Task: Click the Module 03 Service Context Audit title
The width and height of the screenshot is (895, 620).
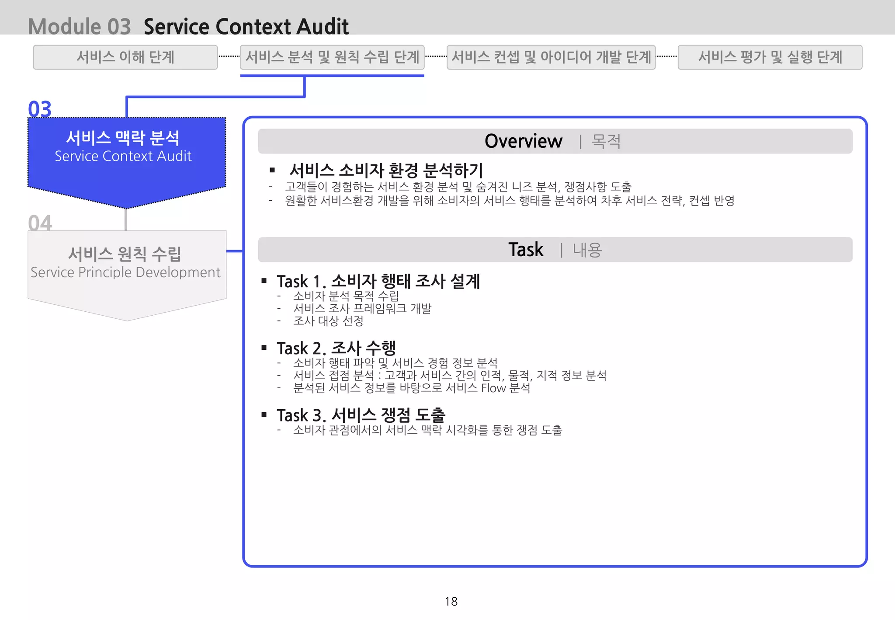Action: [x=188, y=26]
